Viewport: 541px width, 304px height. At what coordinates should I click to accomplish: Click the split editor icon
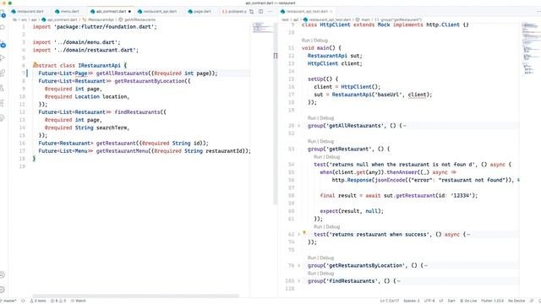coord(261,11)
